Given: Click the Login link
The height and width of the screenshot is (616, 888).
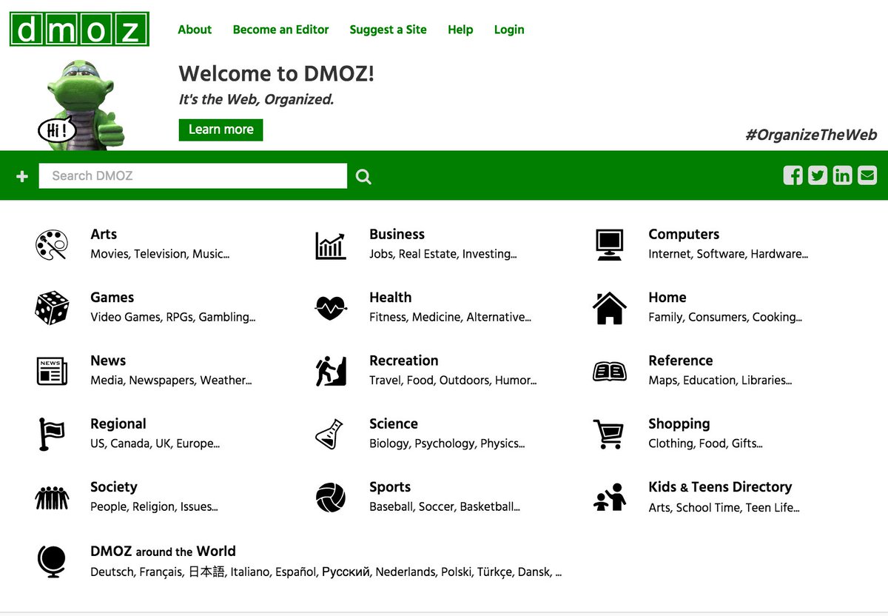Looking at the screenshot, I should coord(509,30).
